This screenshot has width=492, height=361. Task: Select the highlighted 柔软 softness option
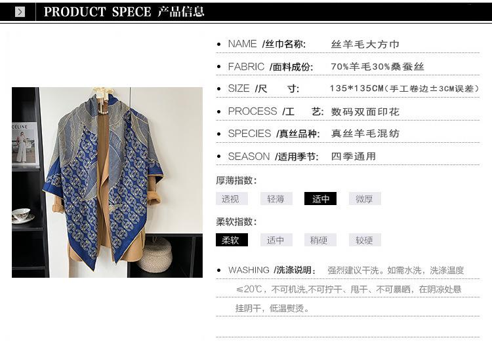232,240
